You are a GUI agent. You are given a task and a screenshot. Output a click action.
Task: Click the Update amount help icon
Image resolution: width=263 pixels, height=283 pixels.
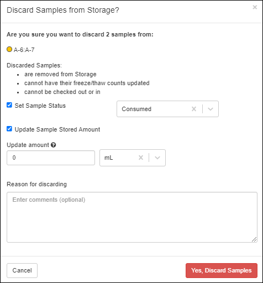(54, 145)
